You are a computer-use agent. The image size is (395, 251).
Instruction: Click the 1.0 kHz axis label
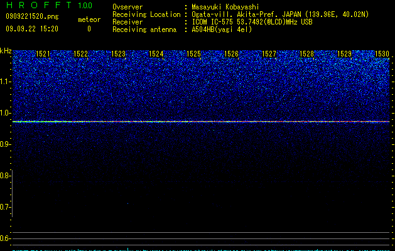[6, 113]
